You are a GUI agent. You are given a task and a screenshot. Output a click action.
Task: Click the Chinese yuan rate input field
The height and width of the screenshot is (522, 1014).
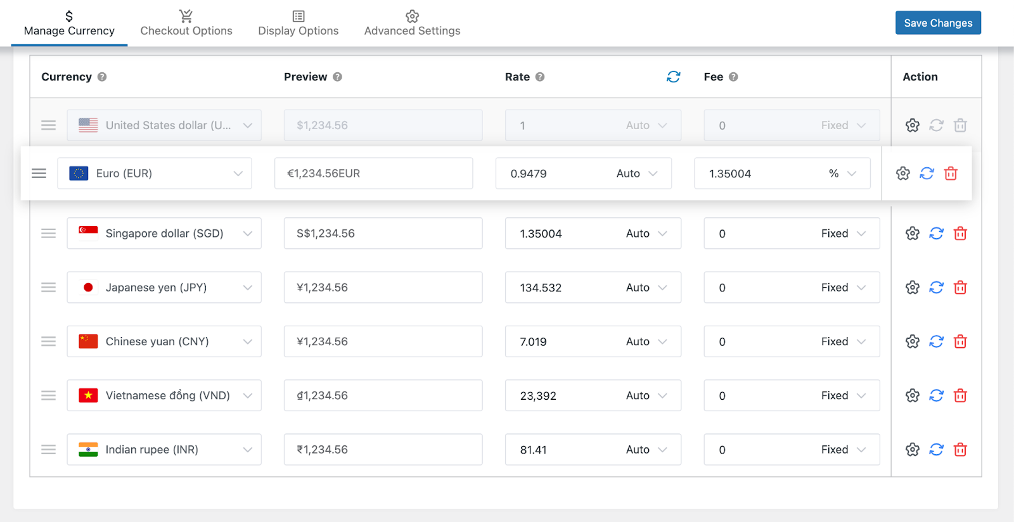tap(564, 341)
